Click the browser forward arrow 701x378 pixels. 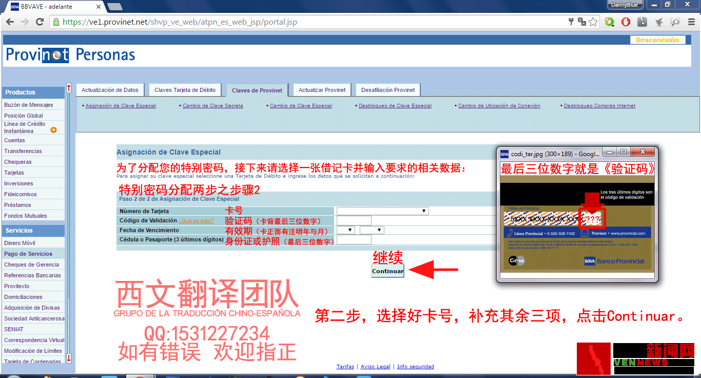24,22
